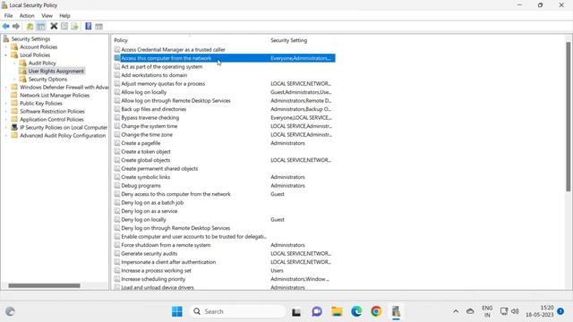Click the Local Security Policy taskbar icon
This screenshot has width=573, height=322.
tap(396, 311)
